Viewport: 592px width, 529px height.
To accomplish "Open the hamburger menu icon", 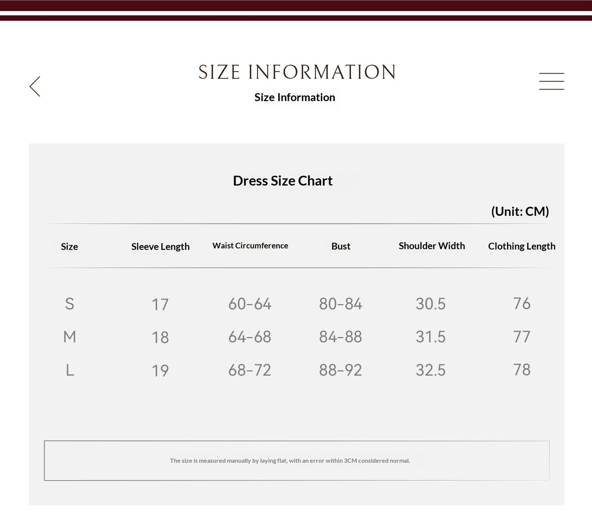I will (551, 81).
